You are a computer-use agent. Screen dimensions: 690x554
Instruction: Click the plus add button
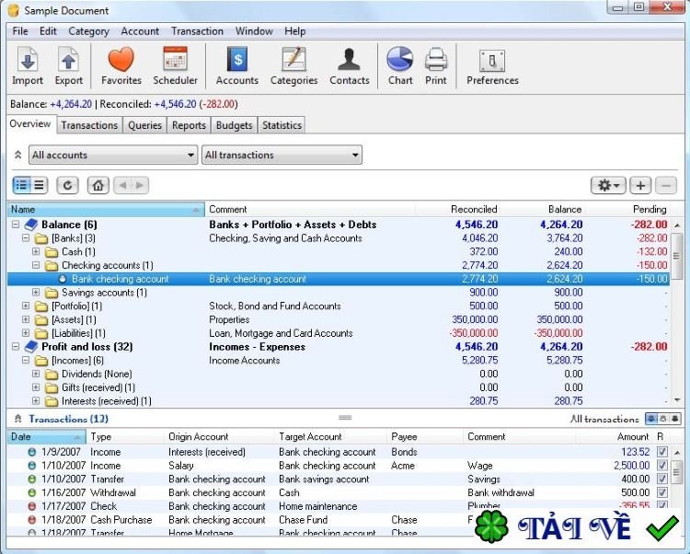click(640, 185)
